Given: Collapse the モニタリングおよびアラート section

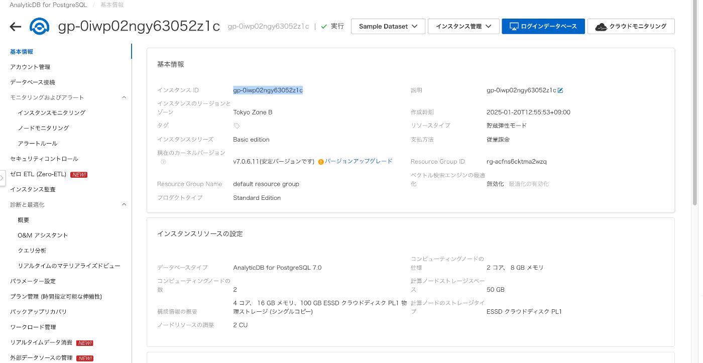Looking at the screenshot, I should 124,97.
